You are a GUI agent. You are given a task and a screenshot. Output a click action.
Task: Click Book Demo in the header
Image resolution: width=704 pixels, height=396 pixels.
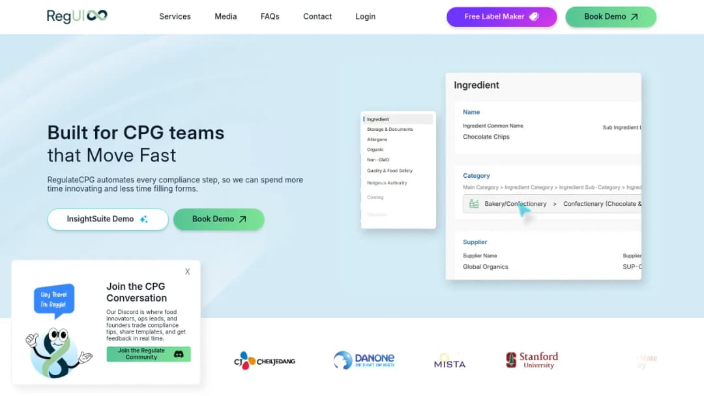[611, 16]
